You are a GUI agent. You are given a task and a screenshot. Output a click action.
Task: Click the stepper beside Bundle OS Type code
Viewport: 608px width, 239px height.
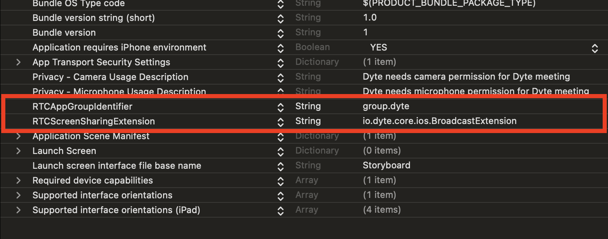281,4
